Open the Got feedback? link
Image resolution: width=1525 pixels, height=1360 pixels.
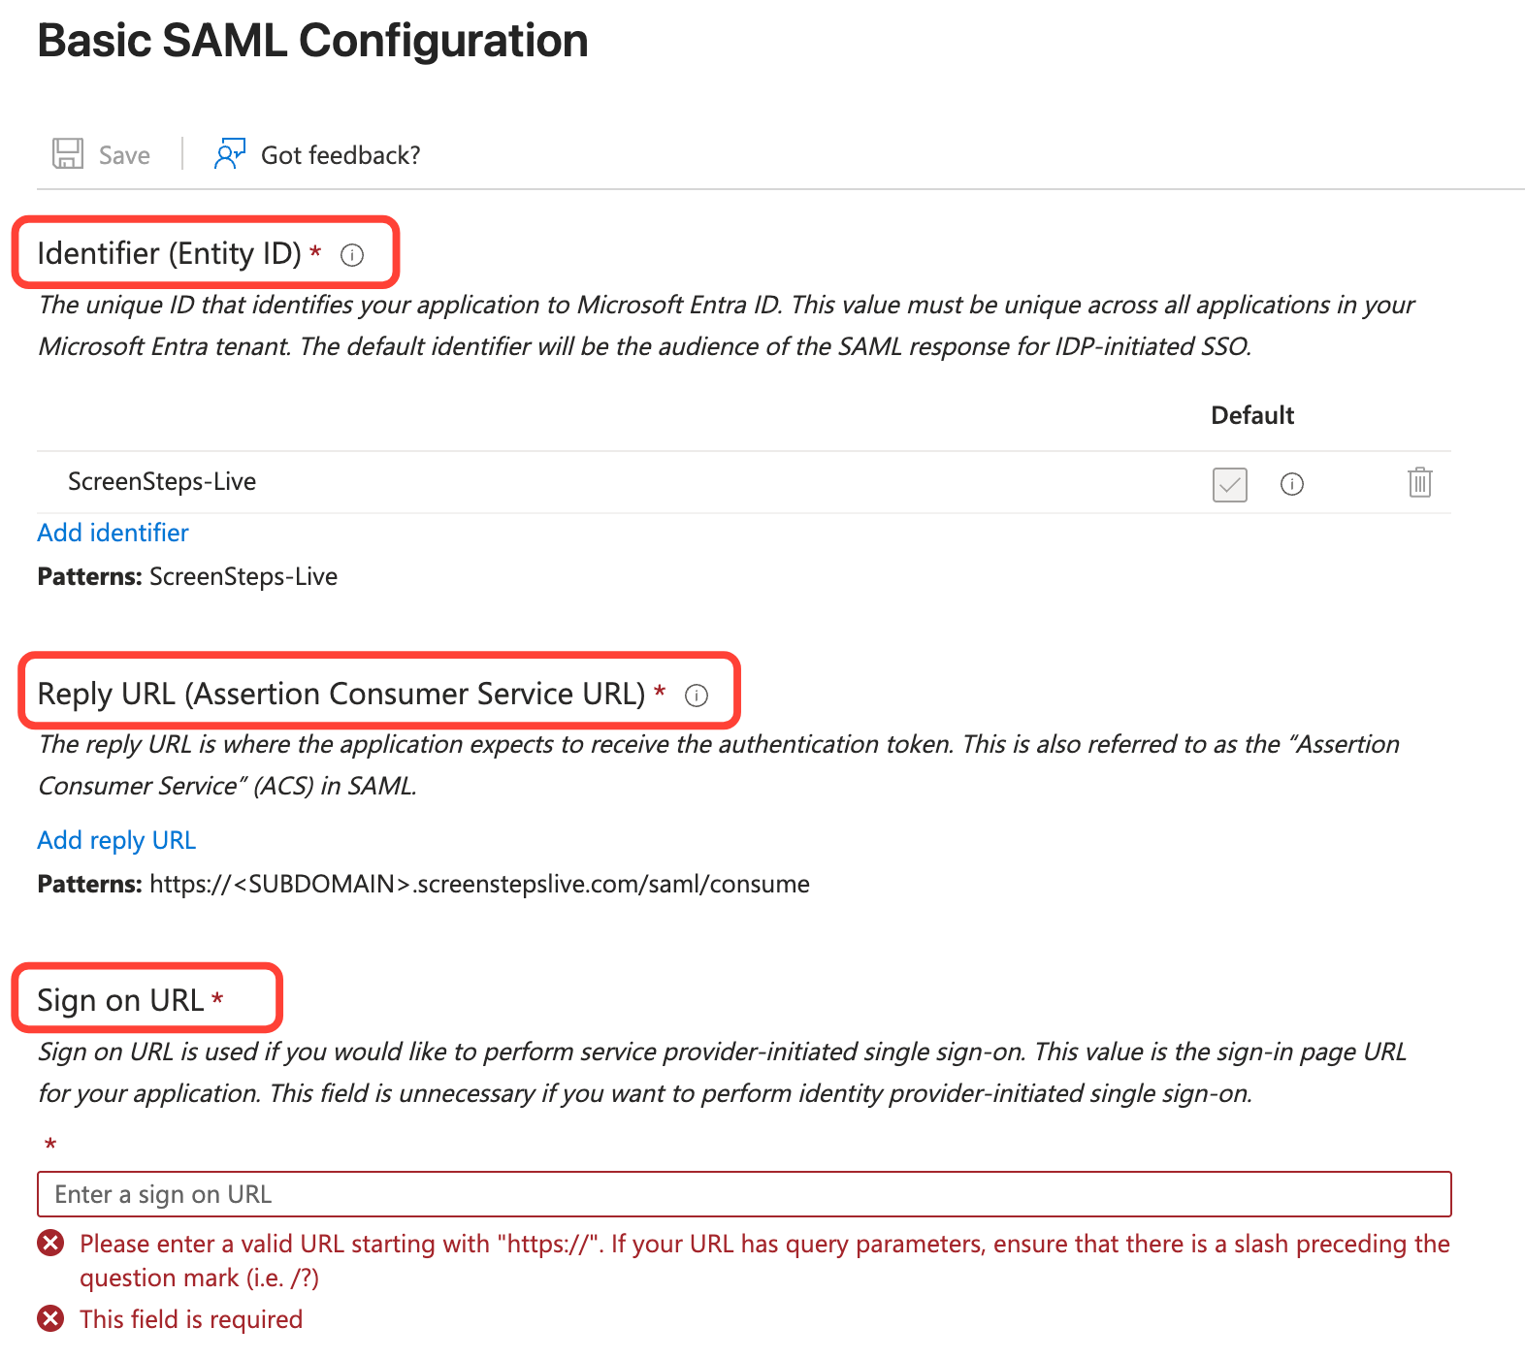[x=341, y=155]
